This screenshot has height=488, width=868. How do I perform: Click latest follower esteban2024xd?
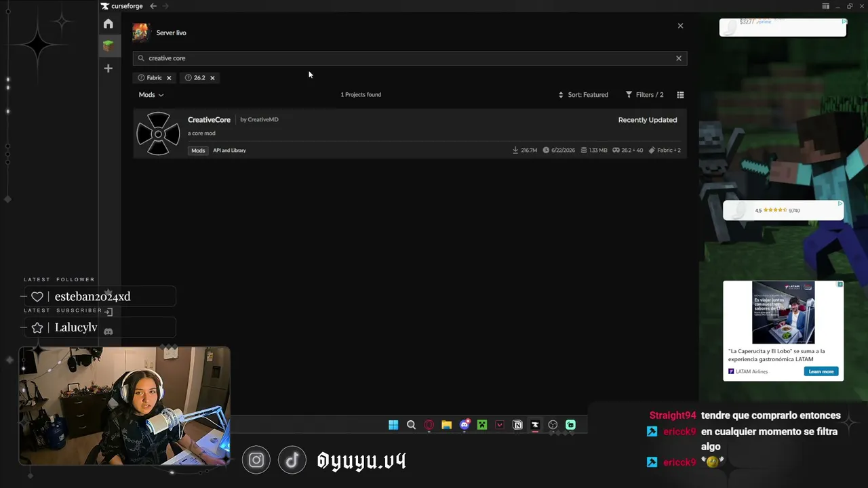coord(92,297)
